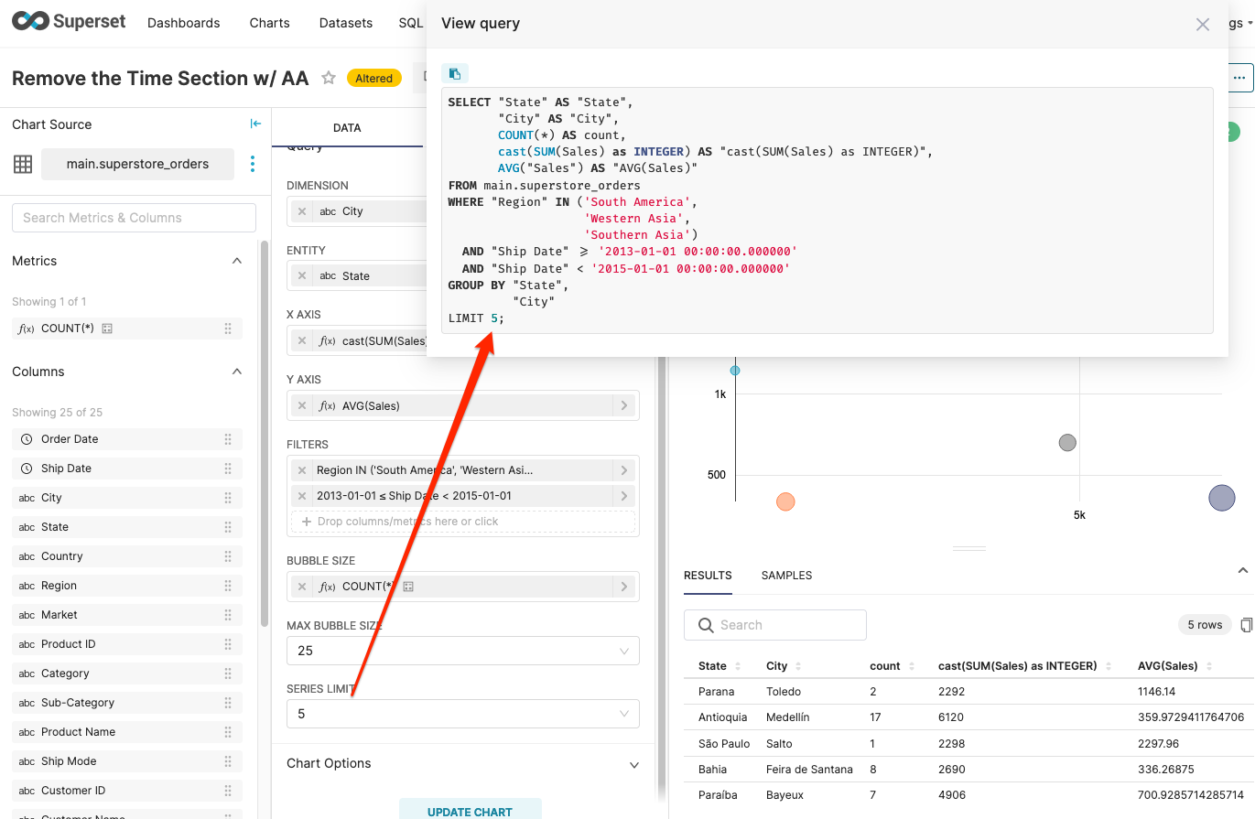This screenshot has height=819, width=1255.
Task: Select the Product Name column item
Action: [x=127, y=732]
